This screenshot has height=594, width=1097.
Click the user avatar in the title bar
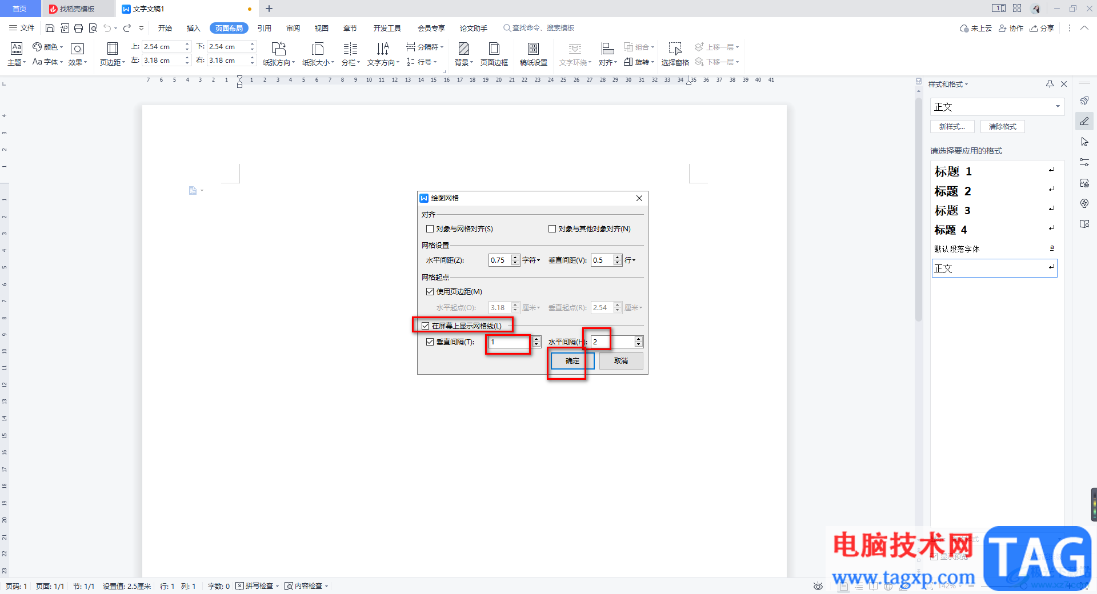[1036, 9]
